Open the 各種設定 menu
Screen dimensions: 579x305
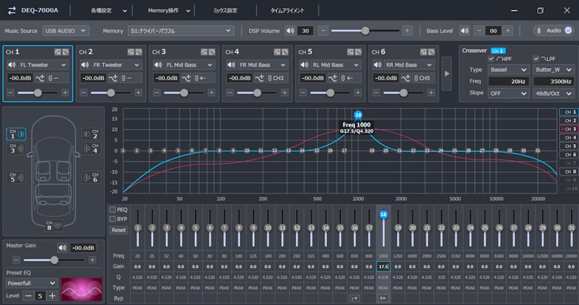coord(109,10)
